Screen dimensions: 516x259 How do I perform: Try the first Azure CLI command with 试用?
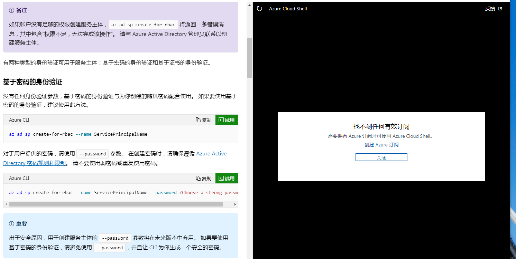coord(227,120)
